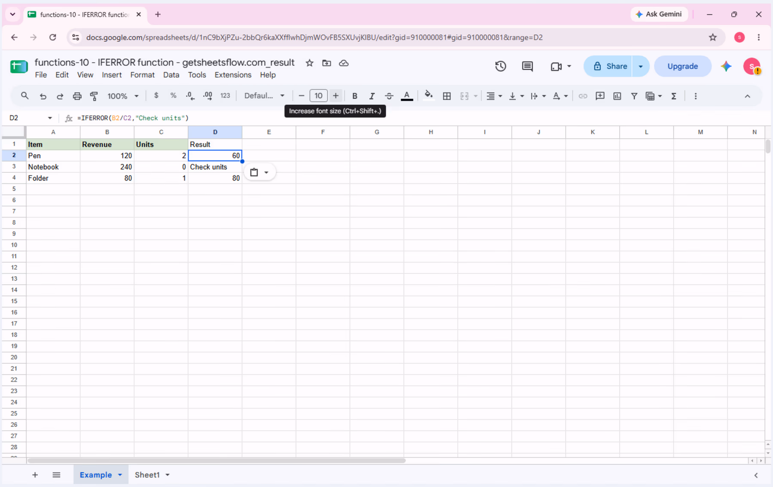The image size is (773, 487).
Task: Click the create a filter icon
Action: click(634, 96)
